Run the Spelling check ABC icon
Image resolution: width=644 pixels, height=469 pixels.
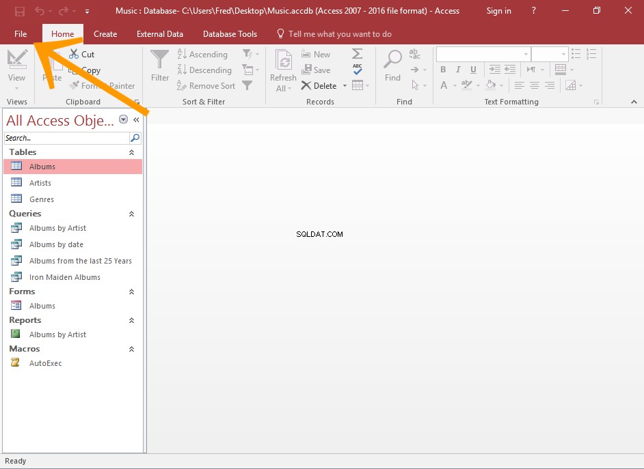[358, 69]
